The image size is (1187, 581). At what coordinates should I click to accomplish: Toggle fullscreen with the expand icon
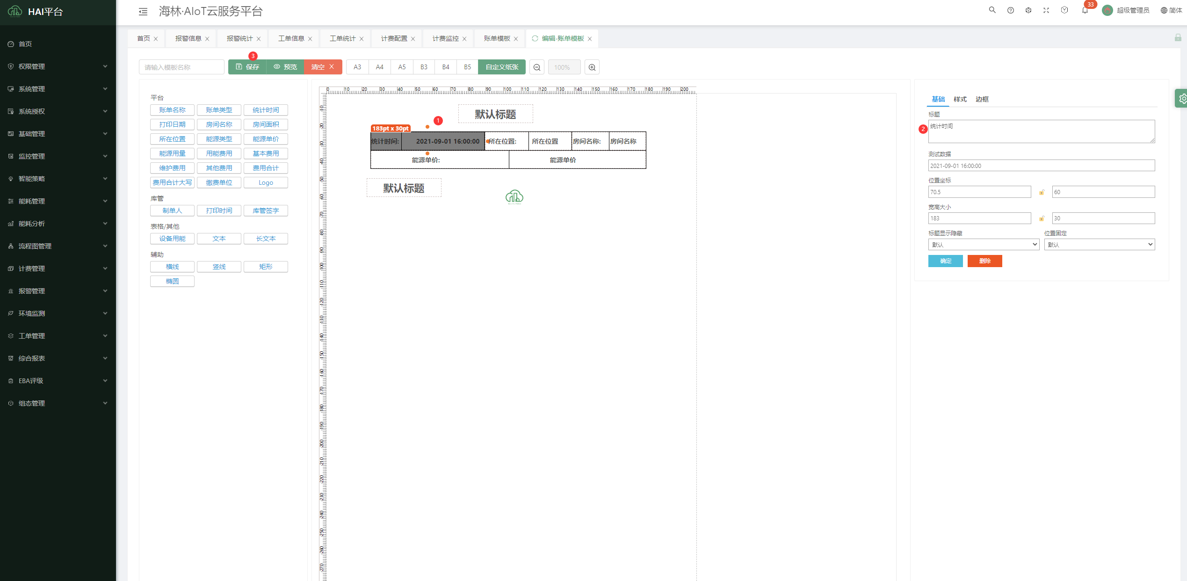click(1046, 10)
